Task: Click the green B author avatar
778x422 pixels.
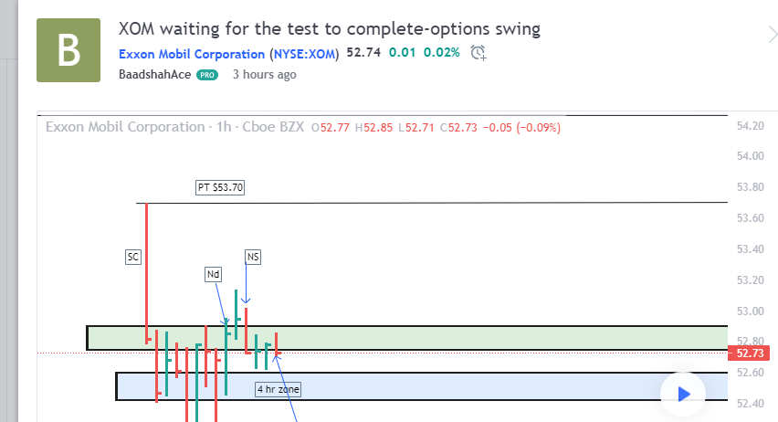Action: [x=68, y=50]
